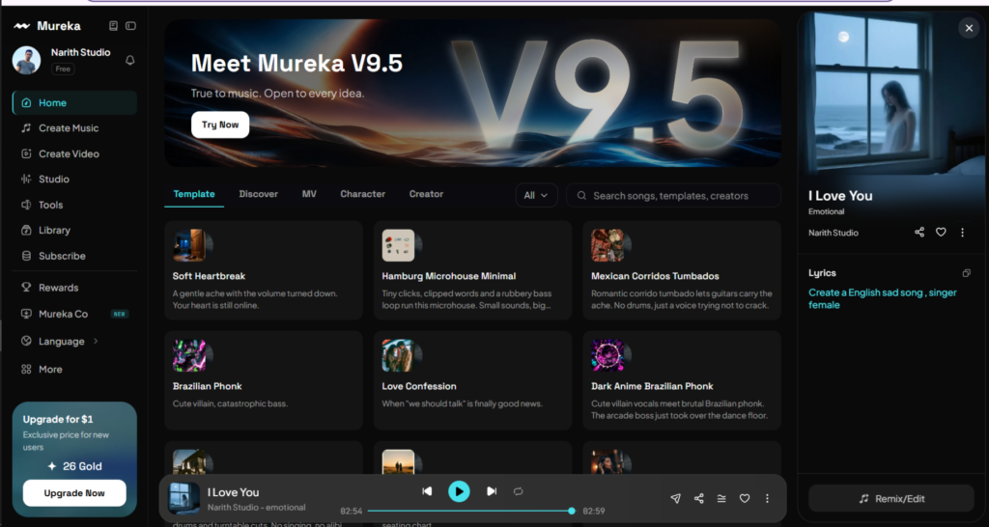
Task: Switch to the Creator tab
Action: tap(426, 194)
